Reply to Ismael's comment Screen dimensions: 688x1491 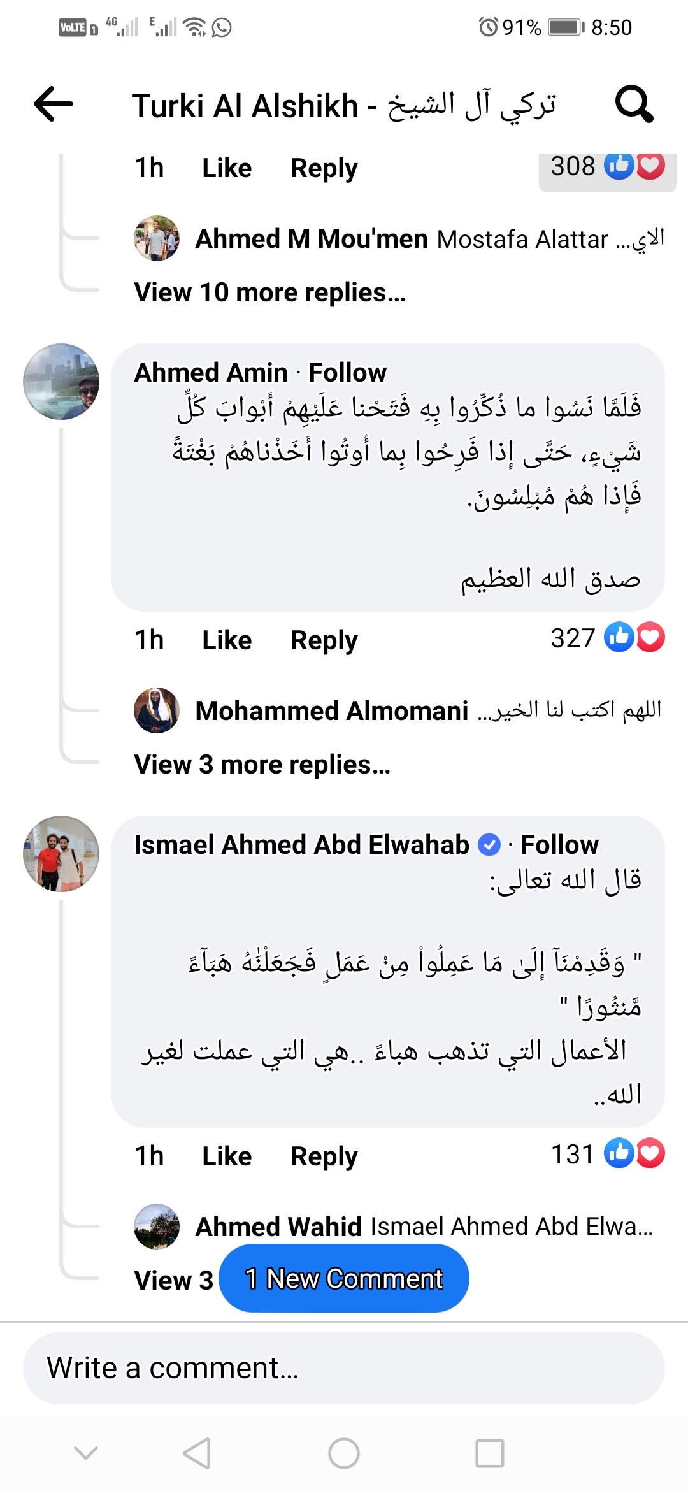coord(323,1155)
